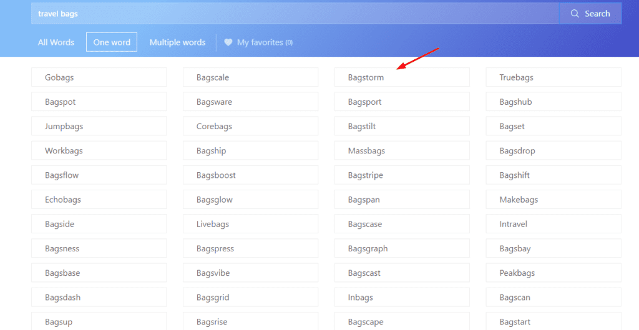Pick the Jumpbags name
This screenshot has width=639, height=330.
[99, 126]
